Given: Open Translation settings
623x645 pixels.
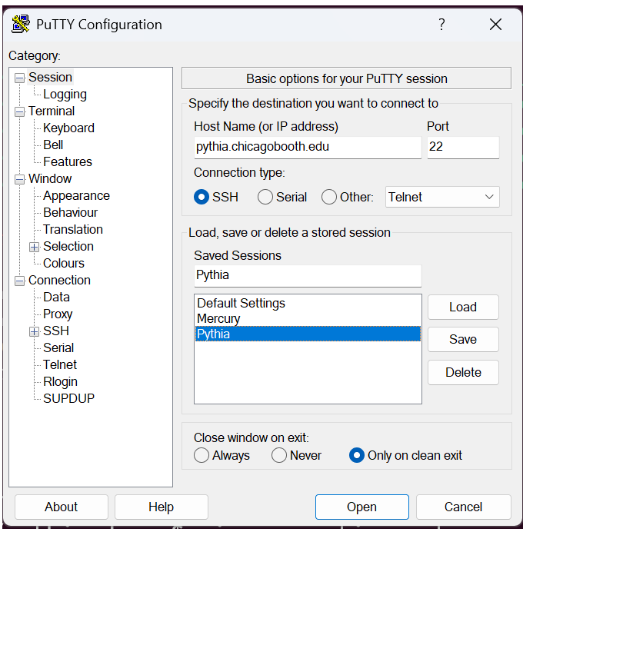Looking at the screenshot, I should [x=73, y=229].
